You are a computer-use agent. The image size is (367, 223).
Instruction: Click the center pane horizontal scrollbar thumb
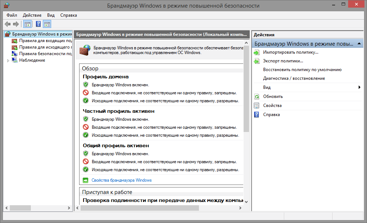[x=139, y=208]
